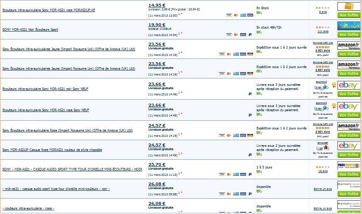Image resolution: width=362 pixels, height=214 pixels.
Task: Open '- mdr-as21 - casque audio sport' lowercase link
Action: tap(56, 189)
